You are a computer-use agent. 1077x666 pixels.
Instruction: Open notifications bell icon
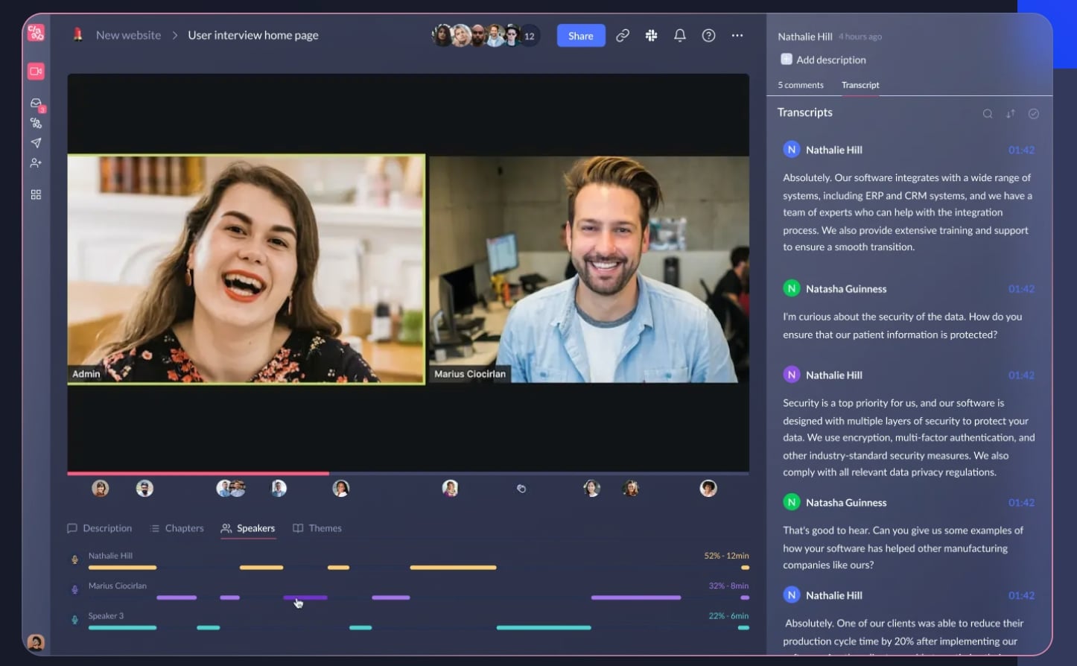point(680,35)
